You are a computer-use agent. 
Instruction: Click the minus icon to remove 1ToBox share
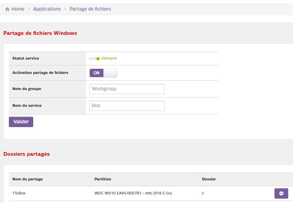coord(281,193)
